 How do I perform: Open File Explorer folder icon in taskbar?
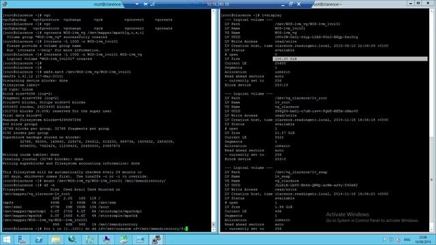click(56, 240)
